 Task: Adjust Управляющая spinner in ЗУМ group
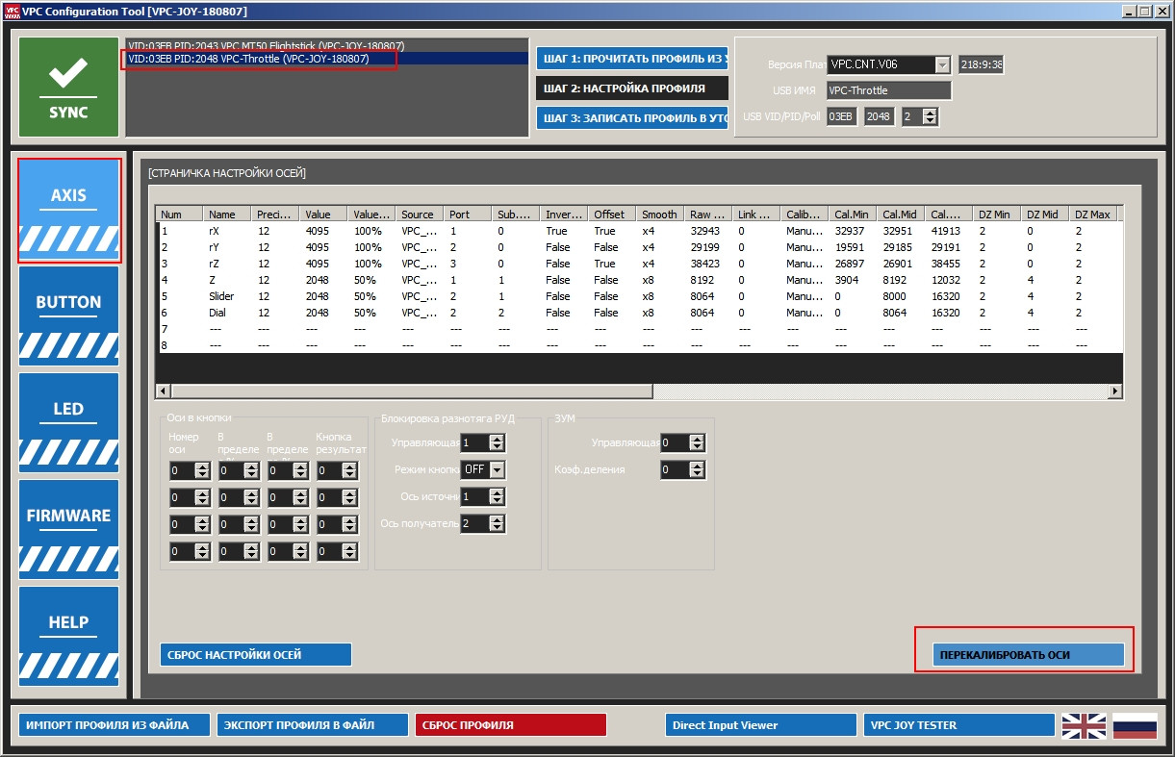pos(697,442)
